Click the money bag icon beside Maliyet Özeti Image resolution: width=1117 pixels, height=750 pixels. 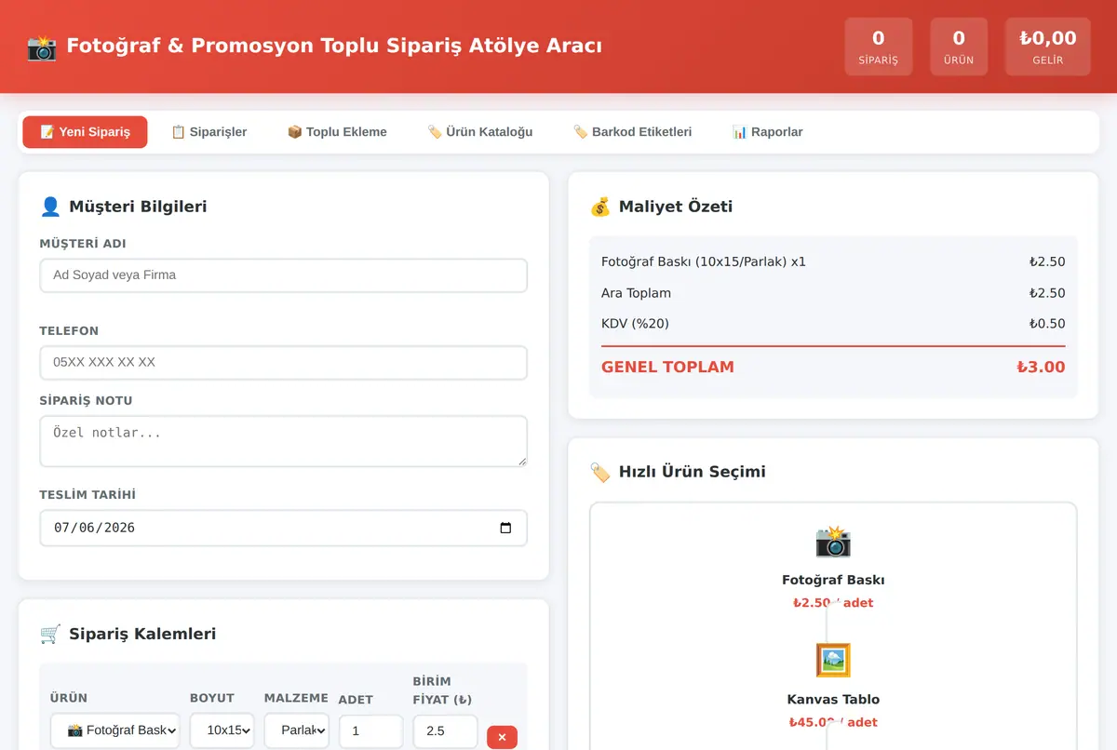[x=600, y=207]
